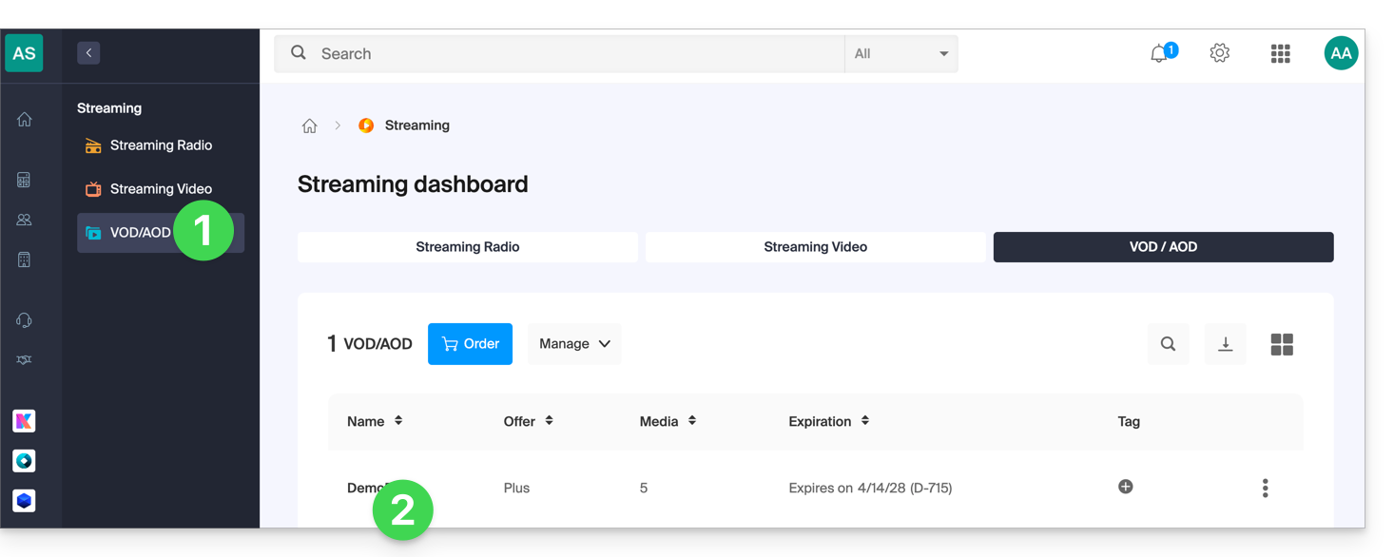Image resolution: width=1394 pixels, height=557 pixels.
Task: Open the settings gear icon
Action: 1220,53
